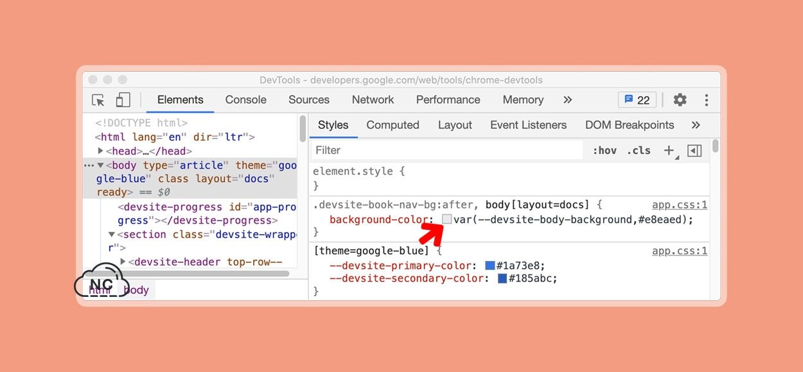The width and height of the screenshot is (803, 372).
Task: Select the Event Listeners pane tab
Action: tap(528, 125)
